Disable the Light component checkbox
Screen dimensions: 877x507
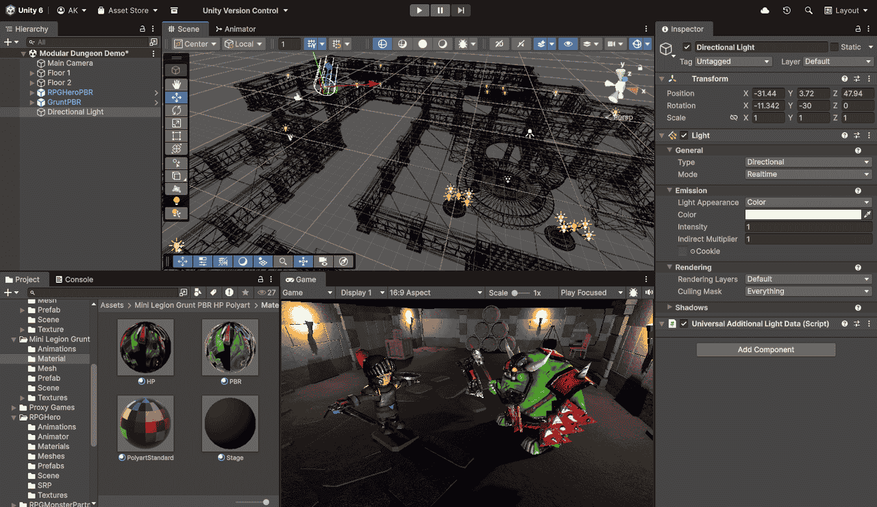click(x=684, y=136)
